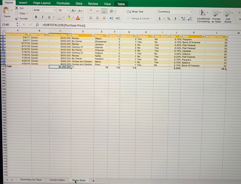Click the Format painter brush icon
Screen dimensions: 241x184
(17, 19)
